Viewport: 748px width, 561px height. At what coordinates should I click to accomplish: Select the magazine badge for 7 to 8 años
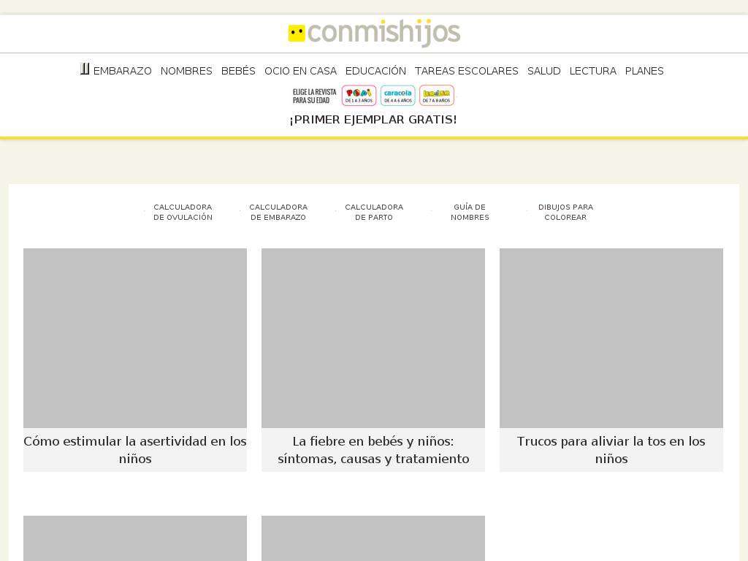(x=437, y=96)
